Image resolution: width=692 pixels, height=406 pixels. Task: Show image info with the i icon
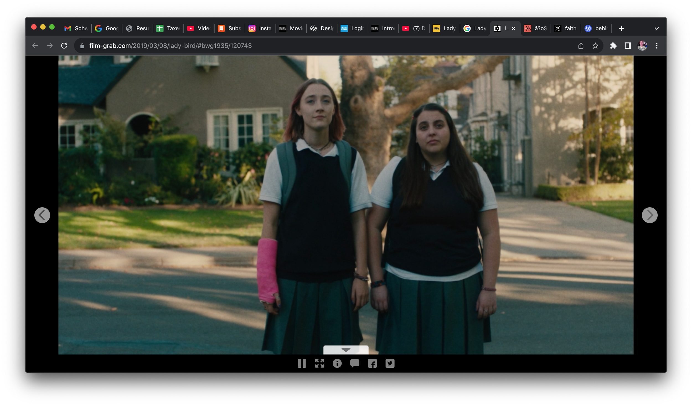coord(337,363)
